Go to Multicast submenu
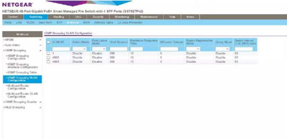 pos(73,23)
